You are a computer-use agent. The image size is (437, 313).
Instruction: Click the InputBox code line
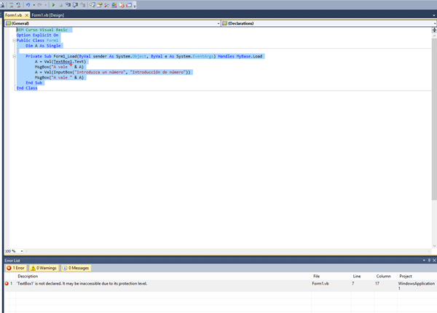pos(113,72)
